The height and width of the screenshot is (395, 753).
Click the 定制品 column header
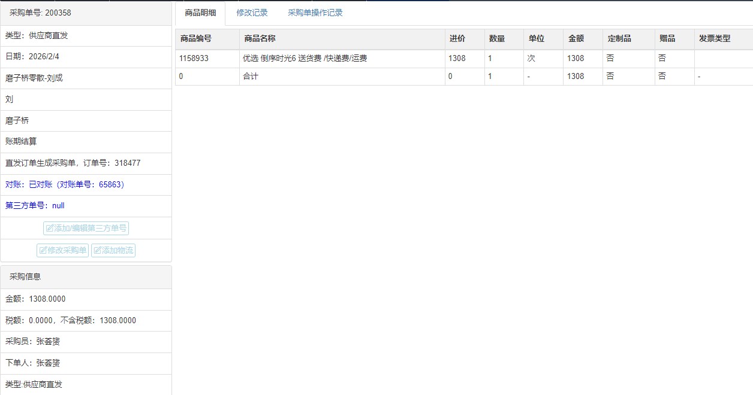[619, 38]
